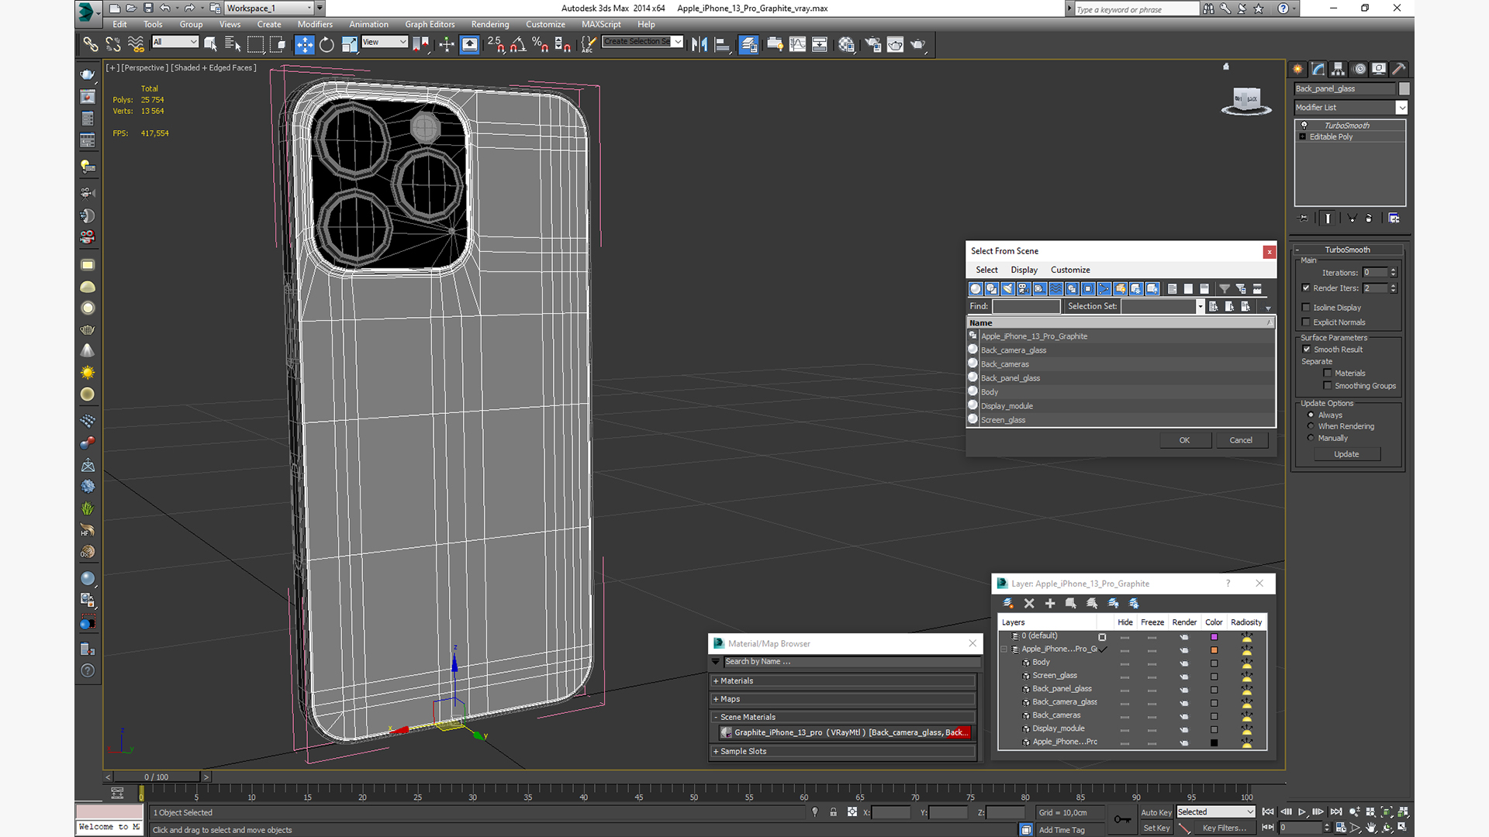1489x837 pixels.
Task: Select the Manually update option
Action: [1311, 438]
